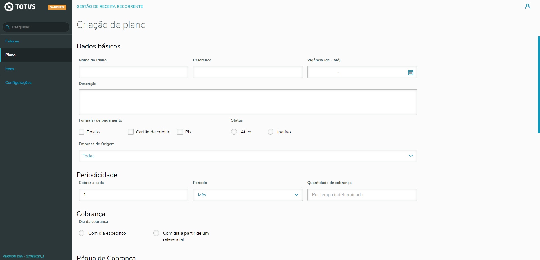Open Configurações from the sidebar
This screenshot has height=260, width=540.
click(x=18, y=83)
